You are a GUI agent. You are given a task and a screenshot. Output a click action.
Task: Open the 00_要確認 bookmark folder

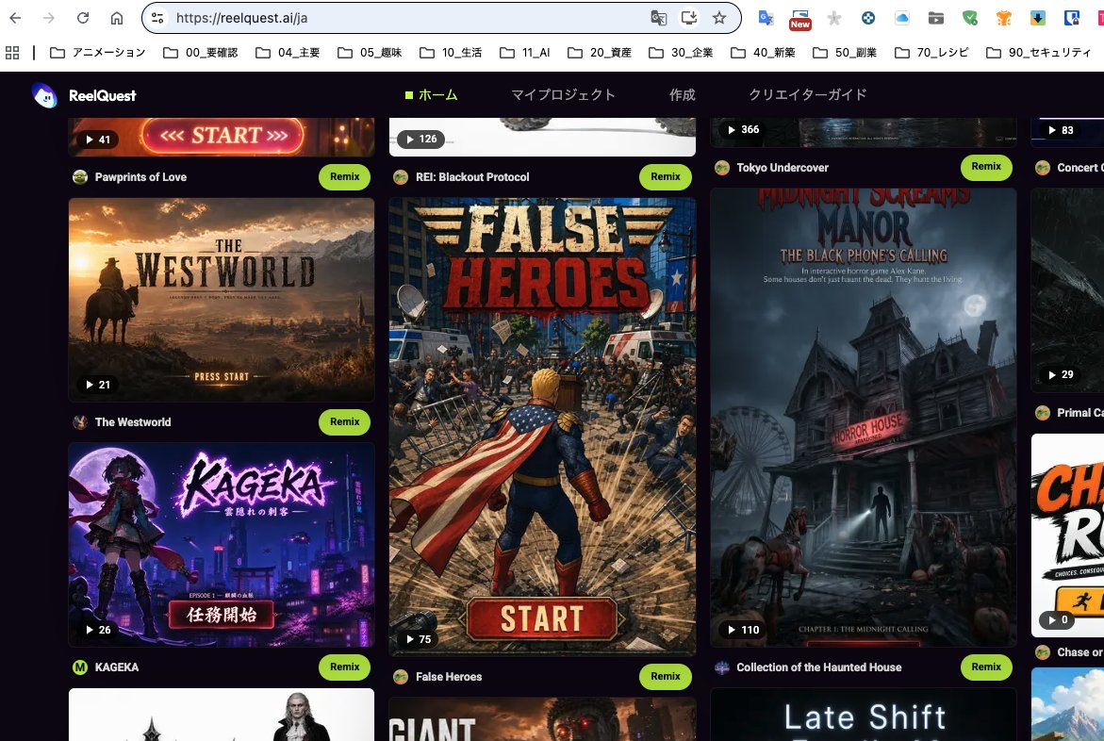click(201, 52)
